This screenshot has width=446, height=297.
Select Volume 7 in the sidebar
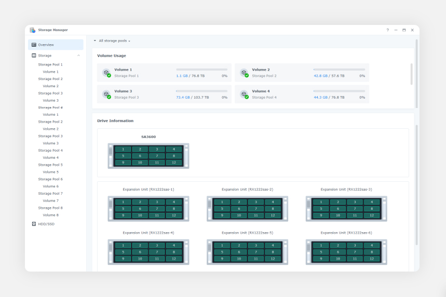pyautogui.click(x=51, y=201)
